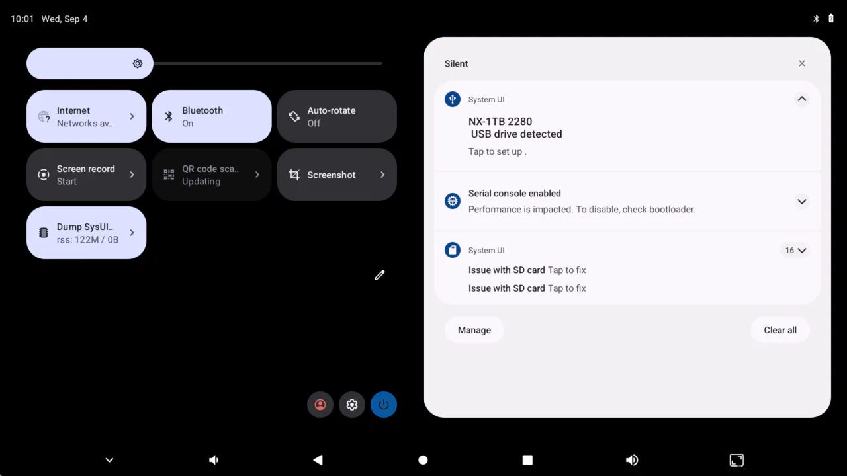847x476 pixels.
Task: Expand the 16 SD card notifications group
Action: pyautogui.click(x=795, y=251)
